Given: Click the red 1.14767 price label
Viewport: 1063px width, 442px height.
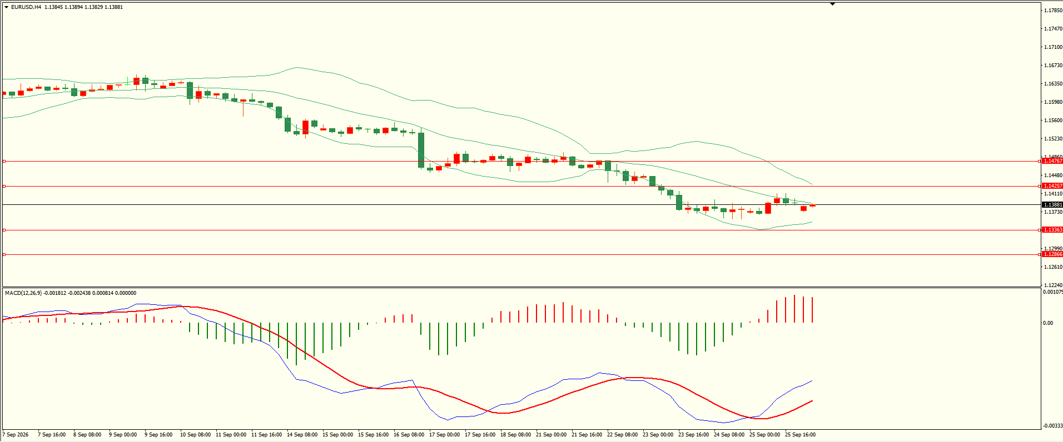Looking at the screenshot, I should click(x=1052, y=161).
